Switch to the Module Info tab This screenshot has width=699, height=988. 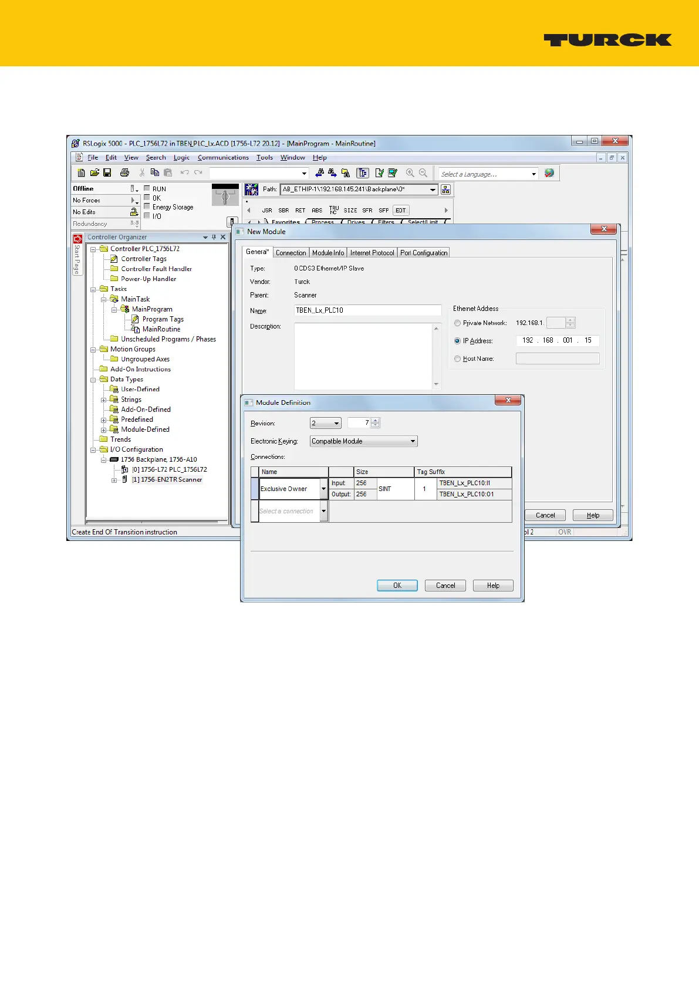[328, 253]
